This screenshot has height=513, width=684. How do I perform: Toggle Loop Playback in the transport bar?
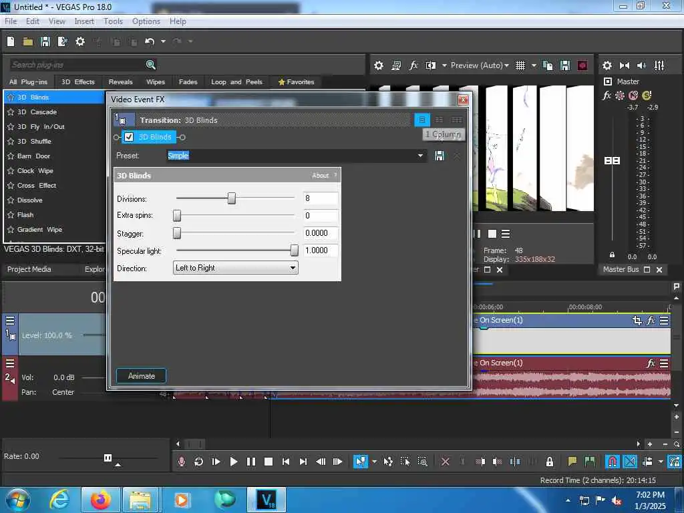click(x=198, y=462)
